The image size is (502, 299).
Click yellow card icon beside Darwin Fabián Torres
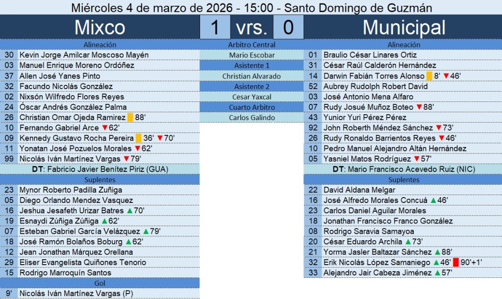(429, 76)
